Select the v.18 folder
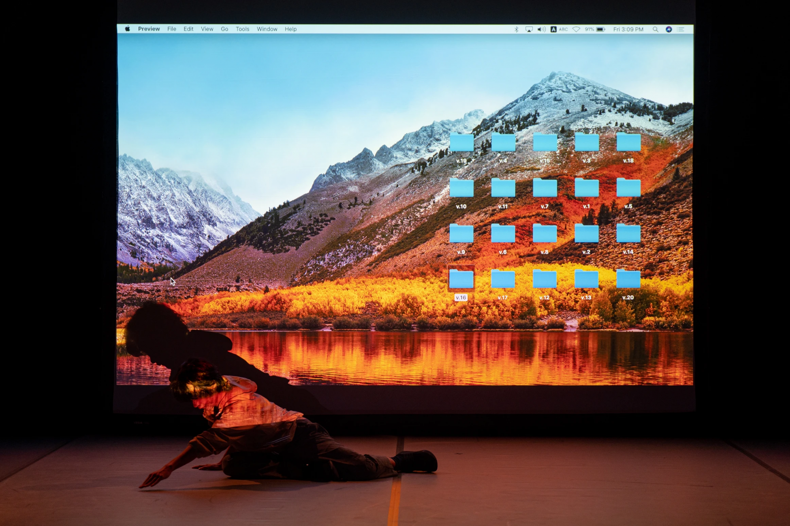The width and height of the screenshot is (790, 526). click(628, 143)
